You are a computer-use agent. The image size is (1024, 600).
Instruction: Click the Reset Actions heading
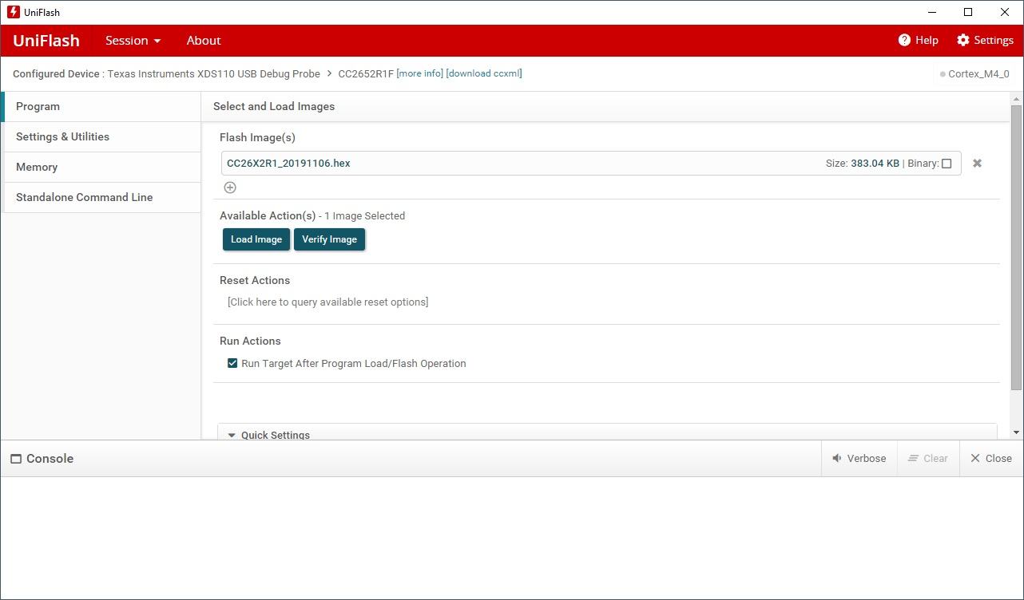click(x=255, y=281)
